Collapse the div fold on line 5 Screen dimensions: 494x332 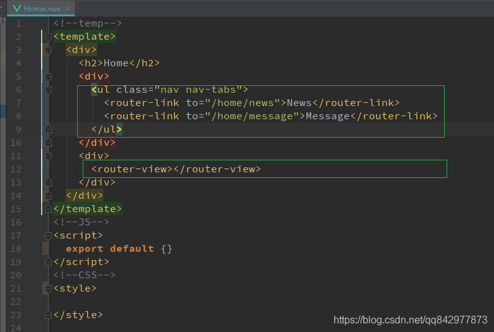click(48, 77)
